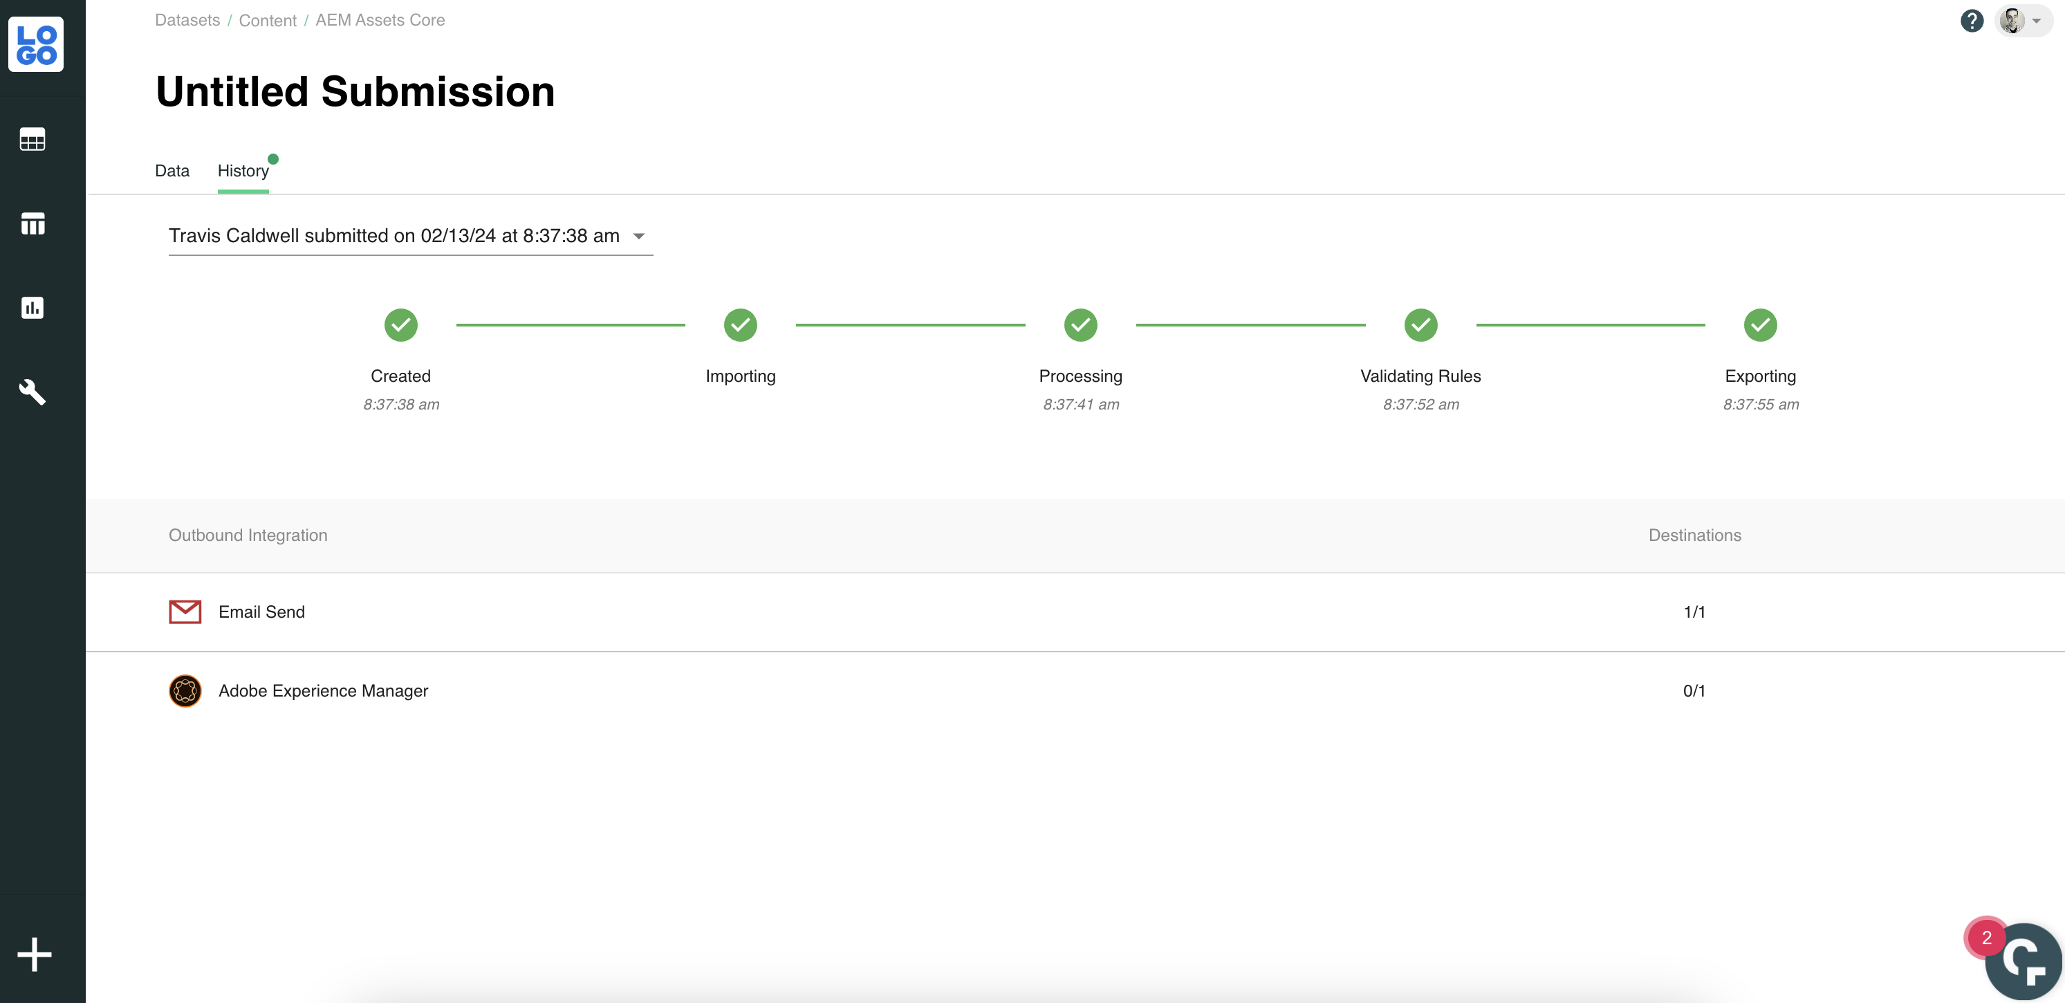Image resolution: width=2065 pixels, height=1003 pixels.
Task: Click the Processing timestamp 8:37:41 am
Action: [x=1081, y=404]
